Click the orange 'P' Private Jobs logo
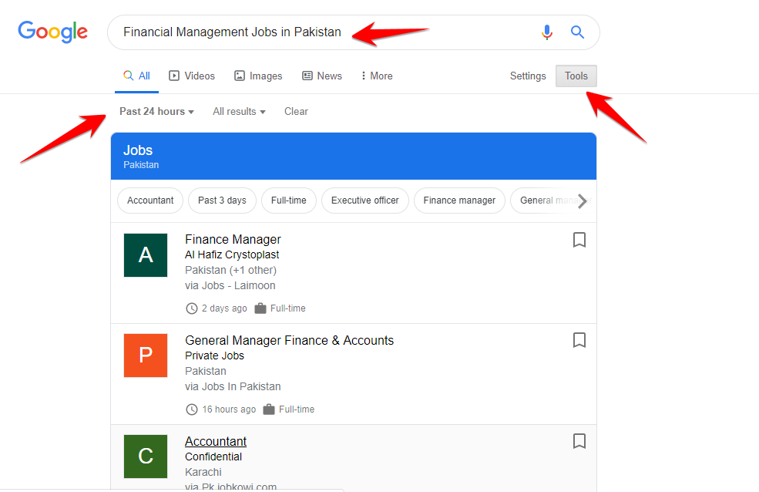Image resolution: width=759 pixels, height=492 pixels. (x=146, y=356)
